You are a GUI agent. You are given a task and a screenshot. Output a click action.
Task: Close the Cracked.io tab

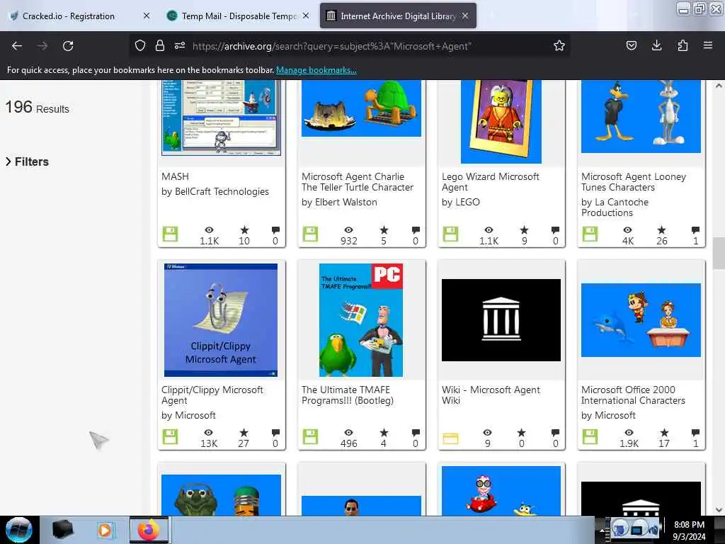[x=147, y=16]
